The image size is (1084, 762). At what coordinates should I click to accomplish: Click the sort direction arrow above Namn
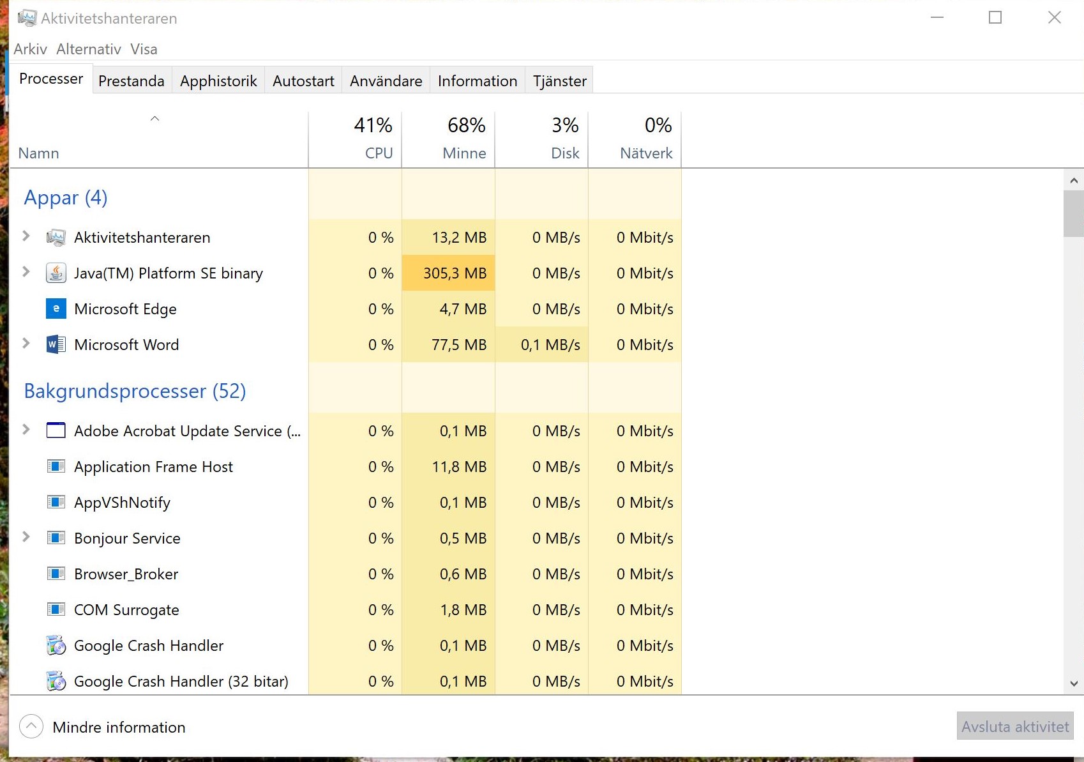[x=154, y=118]
